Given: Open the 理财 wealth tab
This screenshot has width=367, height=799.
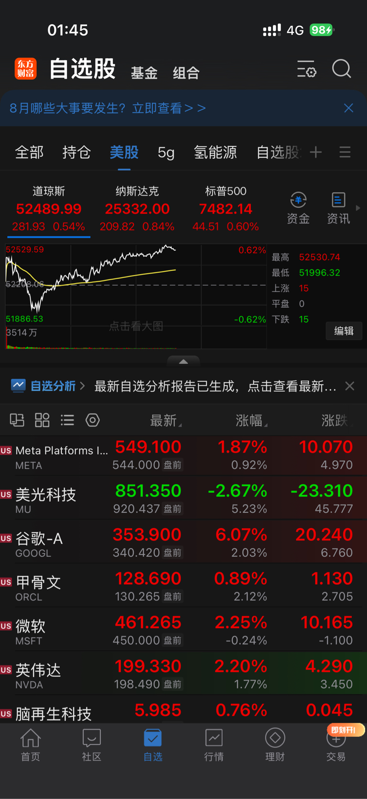Looking at the screenshot, I should click(275, 745).
